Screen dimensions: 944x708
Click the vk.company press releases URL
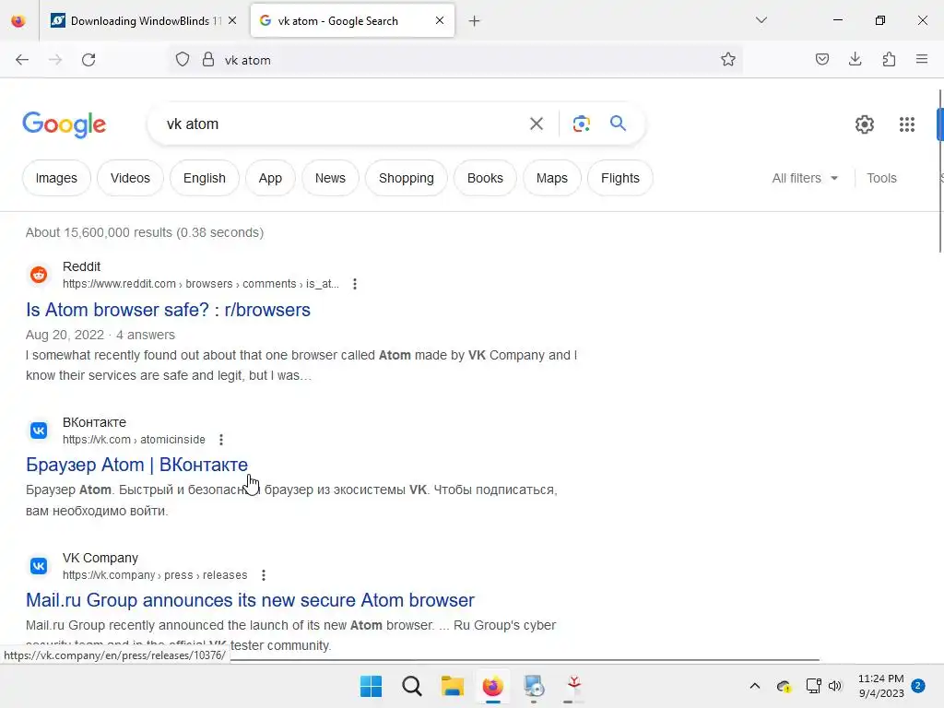[155, 575]
